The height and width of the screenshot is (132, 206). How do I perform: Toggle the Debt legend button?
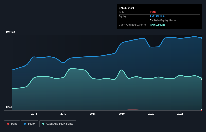tap(12, 124)
